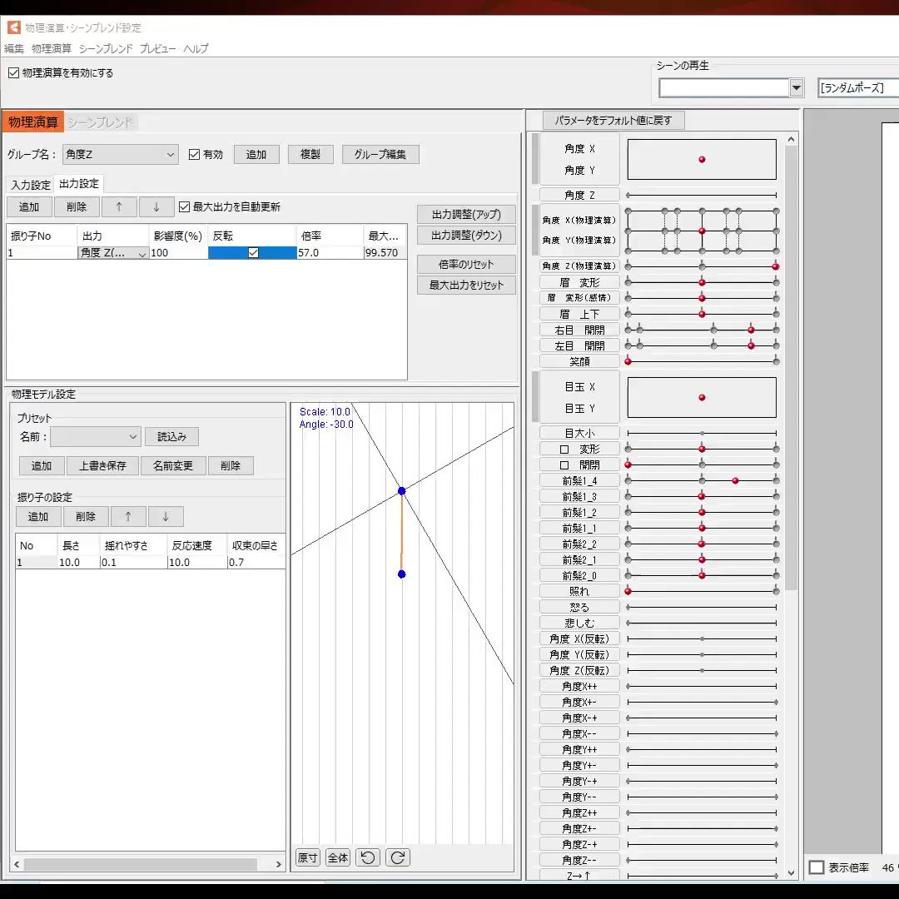Click the Cubism app icon in the title bar
The image size is (899, 899).
(x=14, y=27)
